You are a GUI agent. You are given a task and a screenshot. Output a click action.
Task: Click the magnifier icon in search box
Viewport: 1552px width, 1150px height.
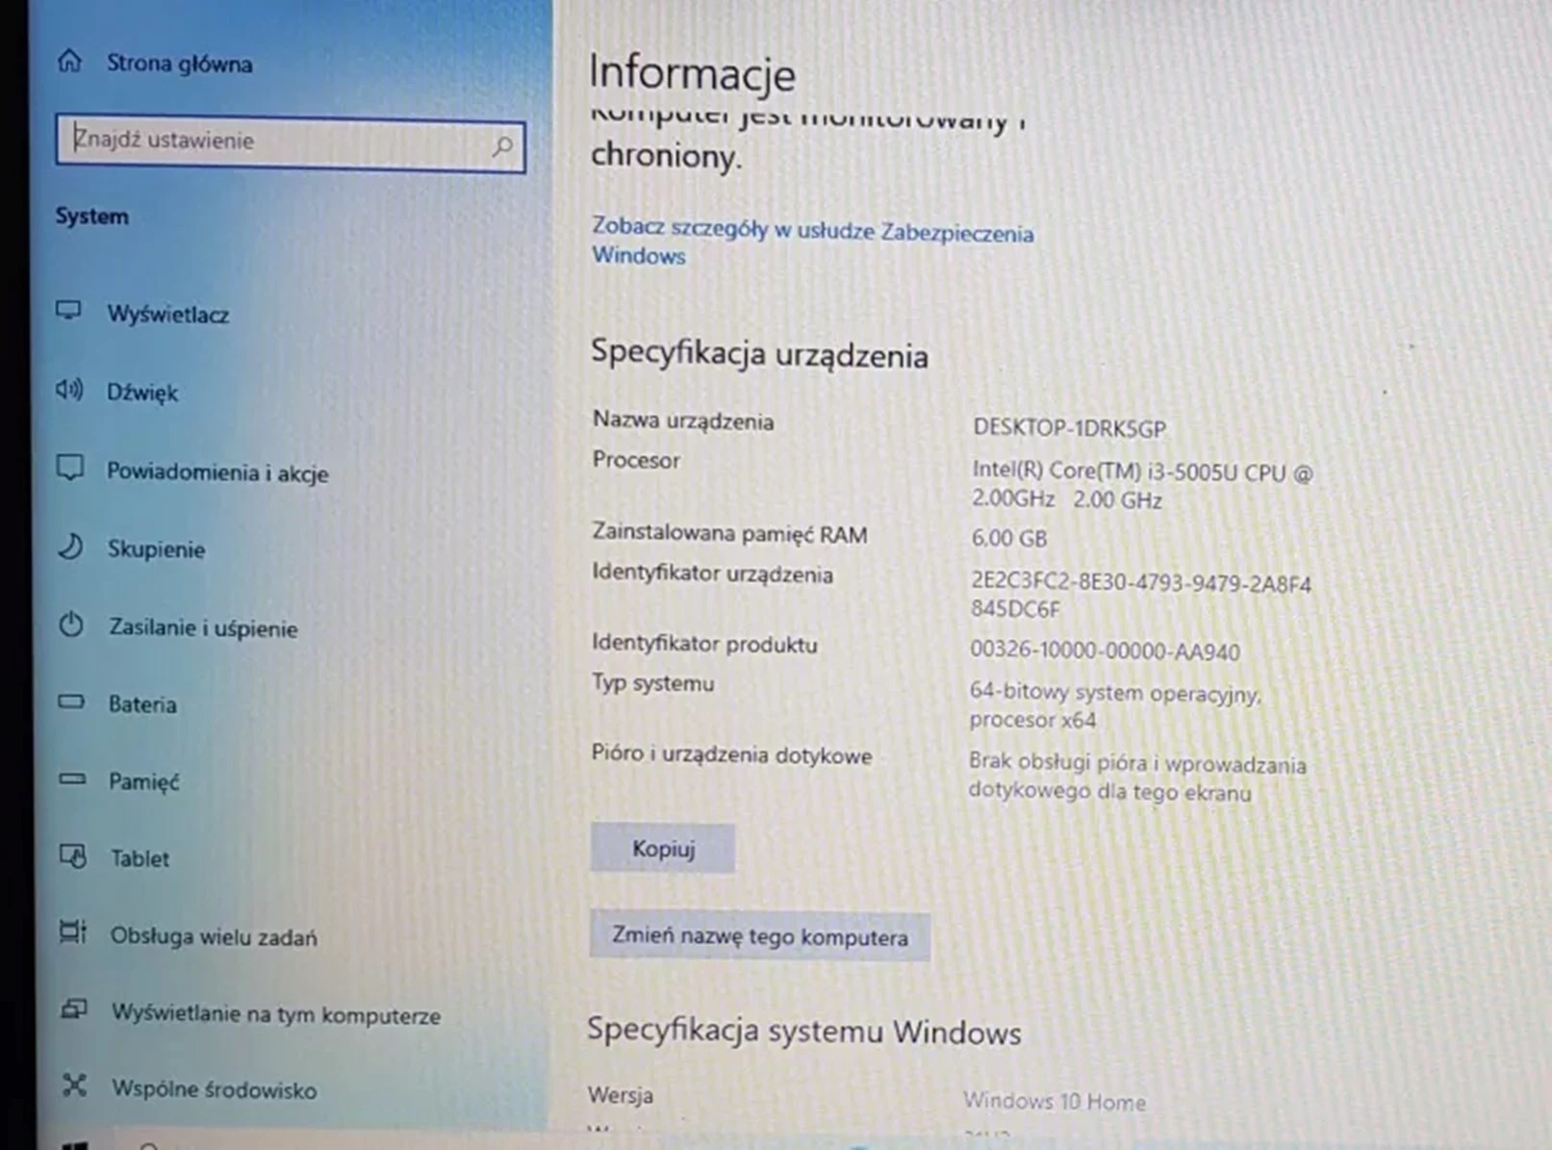pyautogui.click(x=502, y=146)
